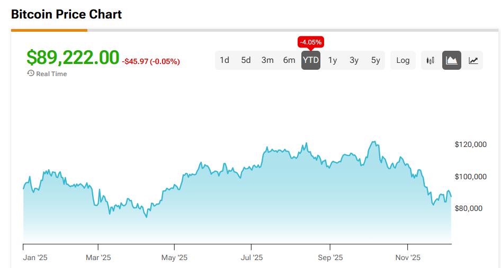Show the 6m price range

tap(289, 60)
